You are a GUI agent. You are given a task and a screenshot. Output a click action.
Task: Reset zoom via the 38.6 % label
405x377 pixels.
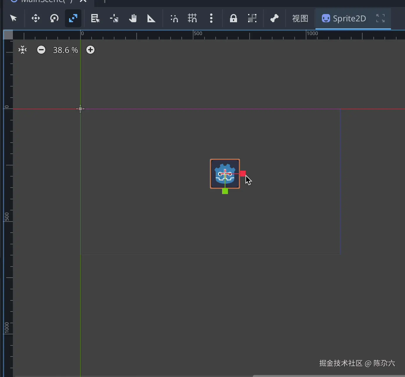click(x=66, y=50)
